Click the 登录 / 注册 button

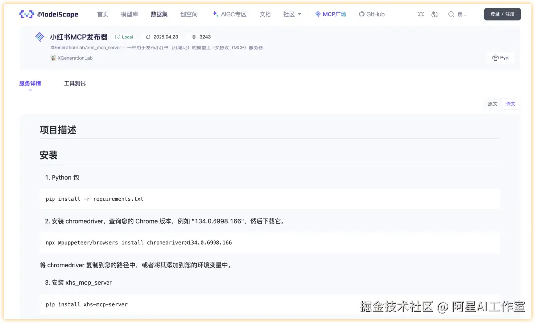(x=502, y=14)
